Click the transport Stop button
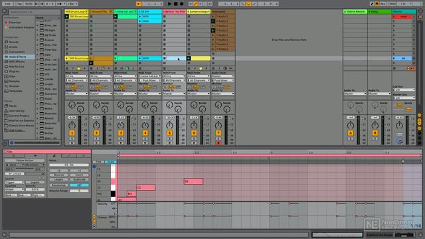 click(x=175, y=4)
